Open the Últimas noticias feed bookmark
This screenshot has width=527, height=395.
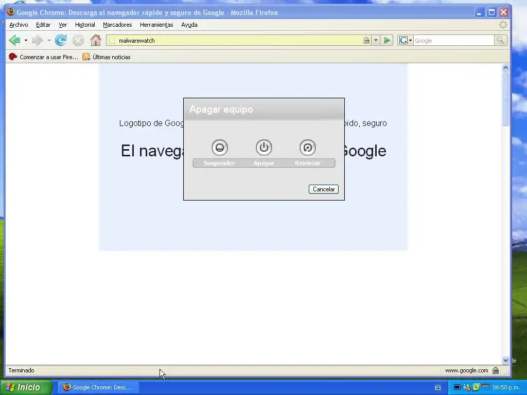click(x=107, y=57)
